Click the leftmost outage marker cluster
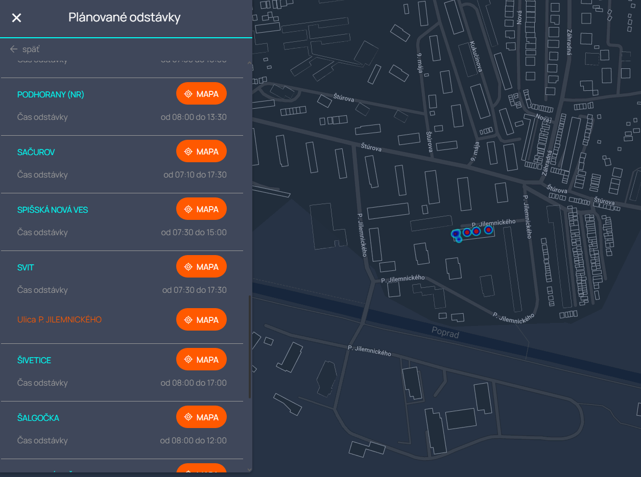This screenshot has width=641, height=477. point(456,234)
